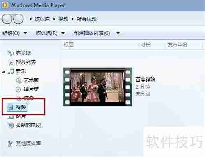205x157 pixels.
Task: Select 播放列表 in the sidebar
Action: pos(26,62)
